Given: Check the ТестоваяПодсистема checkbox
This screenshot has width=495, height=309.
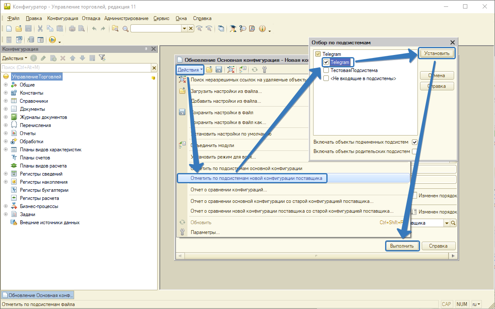Looking at the screenshot, I should pyautogui.click(x=326, y=70).
